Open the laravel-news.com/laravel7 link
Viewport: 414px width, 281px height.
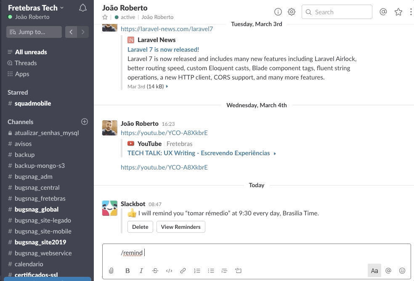point(167,29)
